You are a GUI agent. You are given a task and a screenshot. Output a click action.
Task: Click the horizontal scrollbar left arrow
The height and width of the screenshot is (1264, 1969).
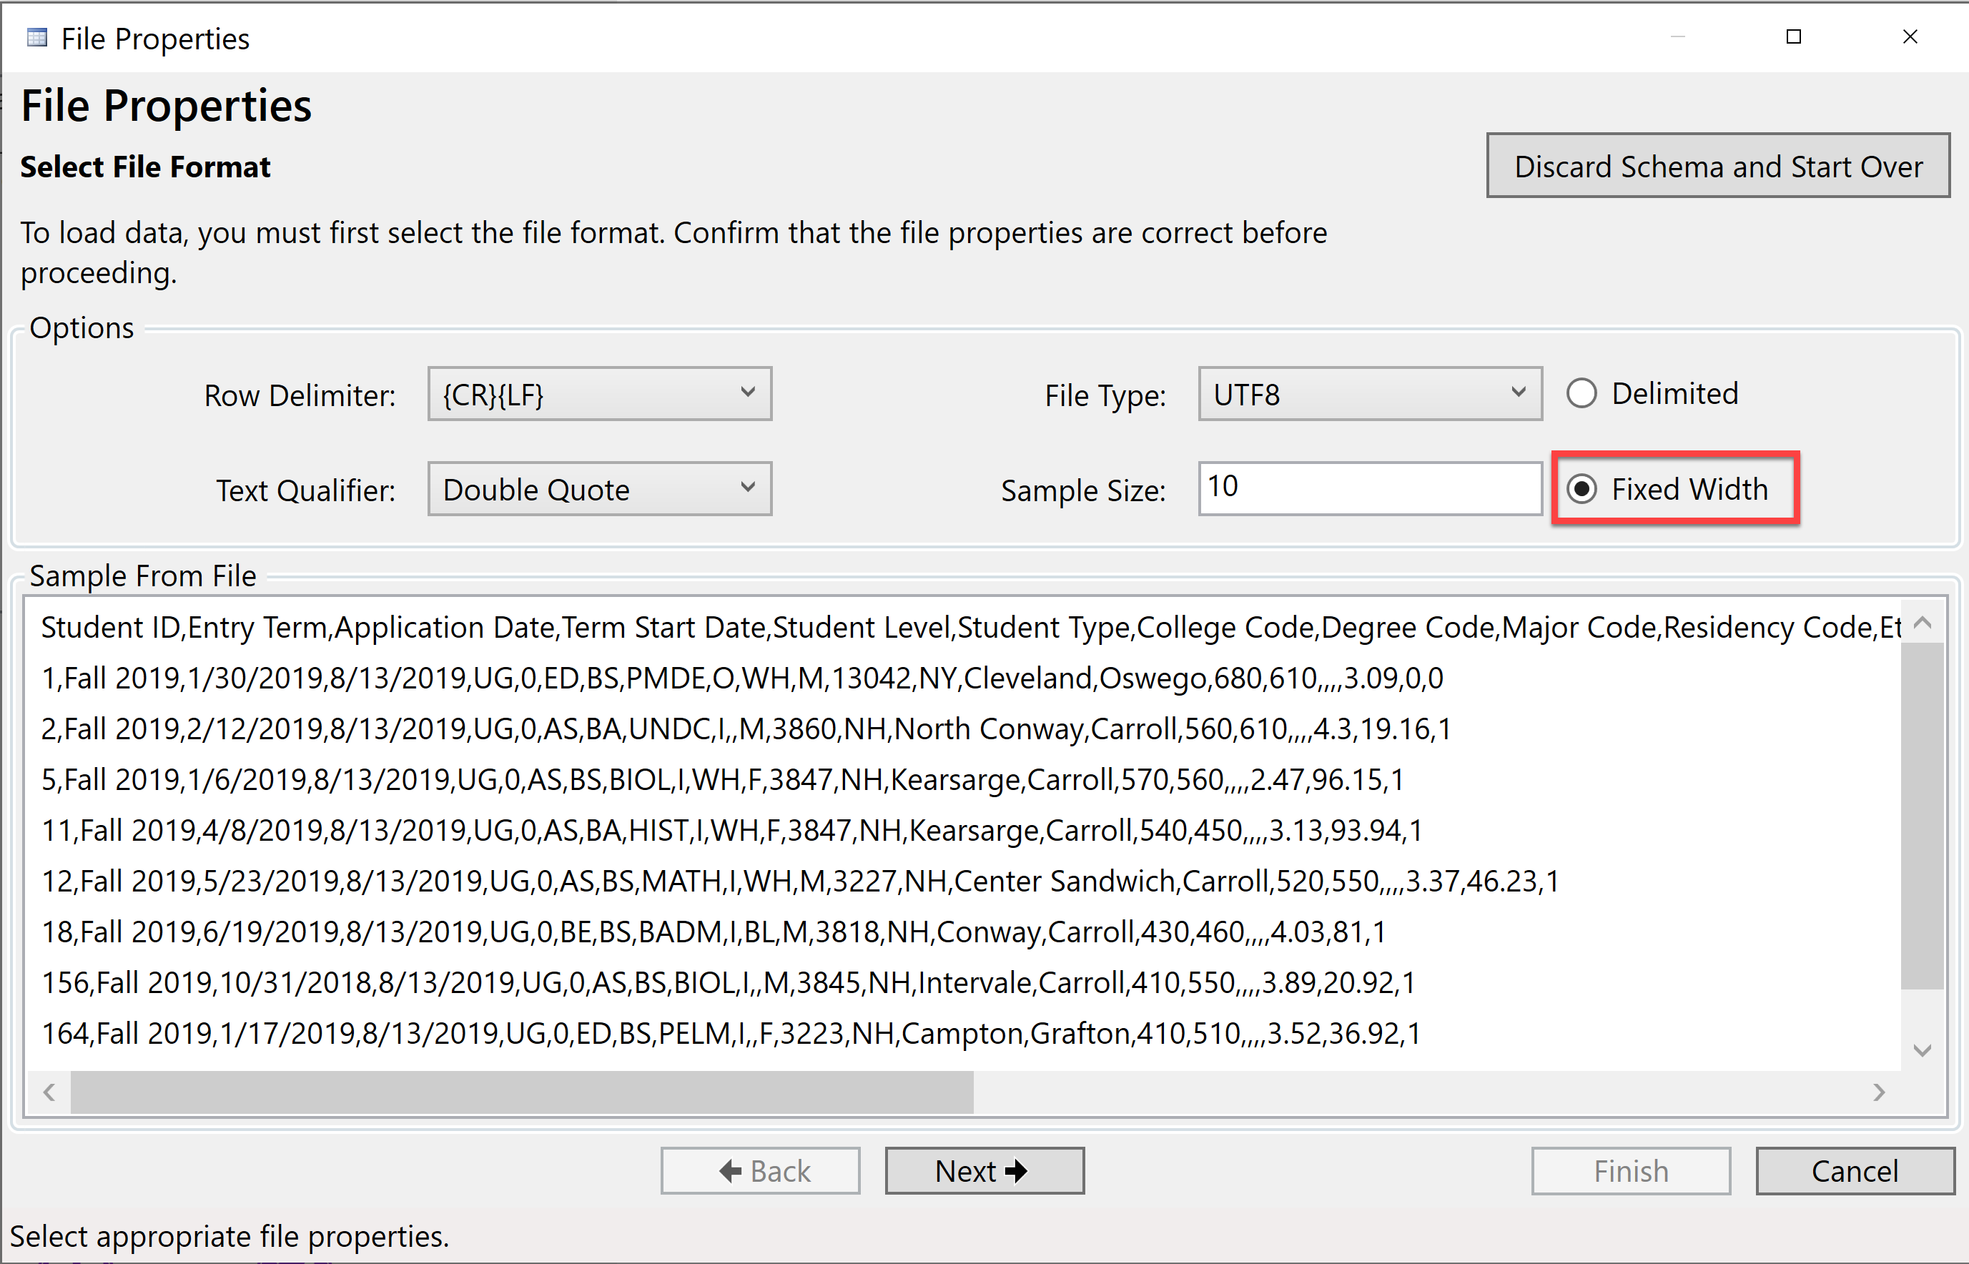tap(49, 1092)
